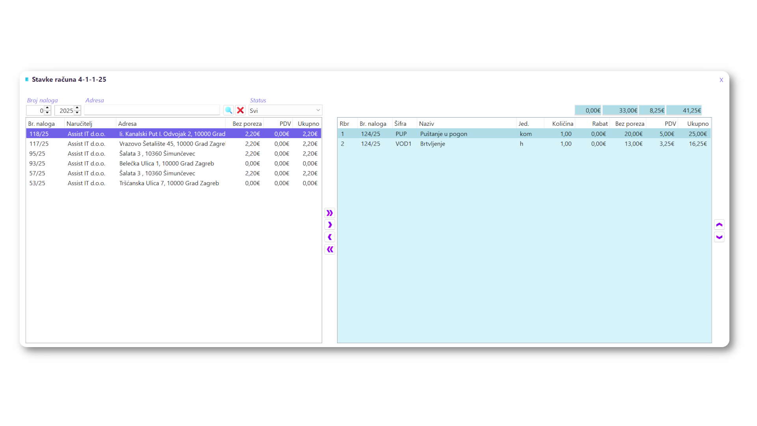Click the double right arrow move-all button
The width and height of the screenshot is (757, 426).
click(330, 213)
